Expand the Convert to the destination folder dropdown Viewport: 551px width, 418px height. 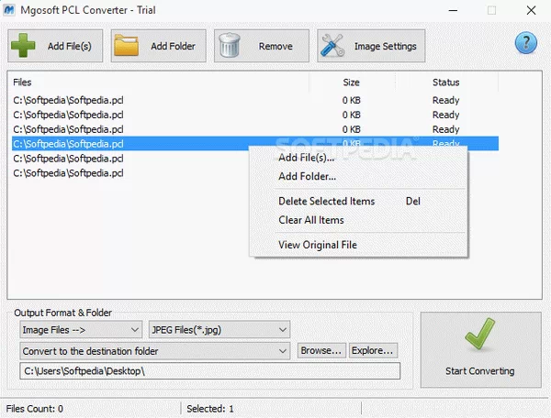click(155, 351)
